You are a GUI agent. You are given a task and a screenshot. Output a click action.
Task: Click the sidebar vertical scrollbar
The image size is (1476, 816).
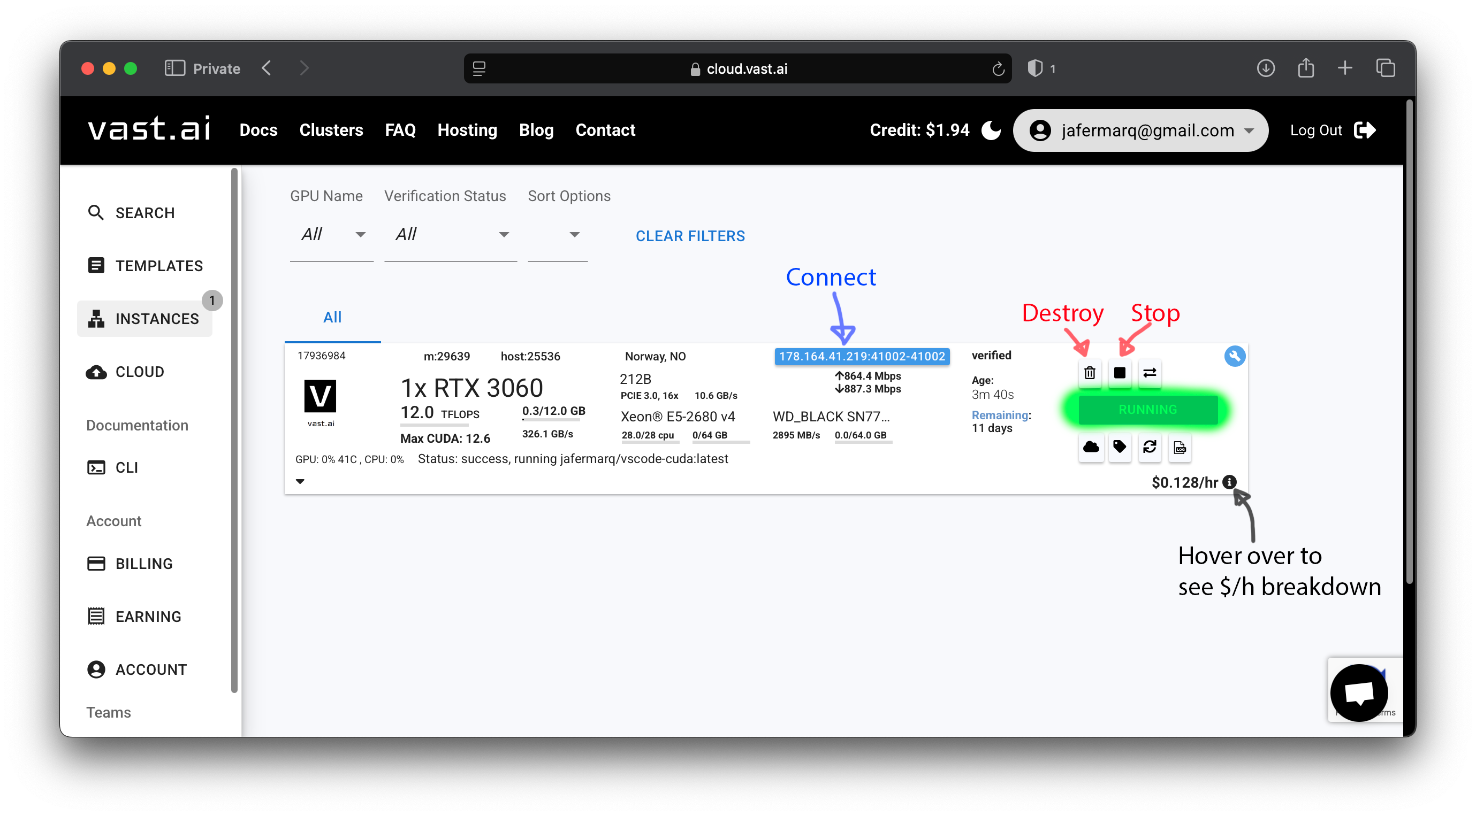click(234, 429)
